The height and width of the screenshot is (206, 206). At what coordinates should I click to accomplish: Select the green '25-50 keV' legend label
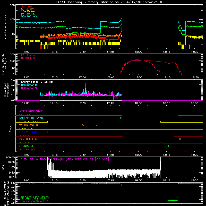pyautogui.click(x=28, y=14)
